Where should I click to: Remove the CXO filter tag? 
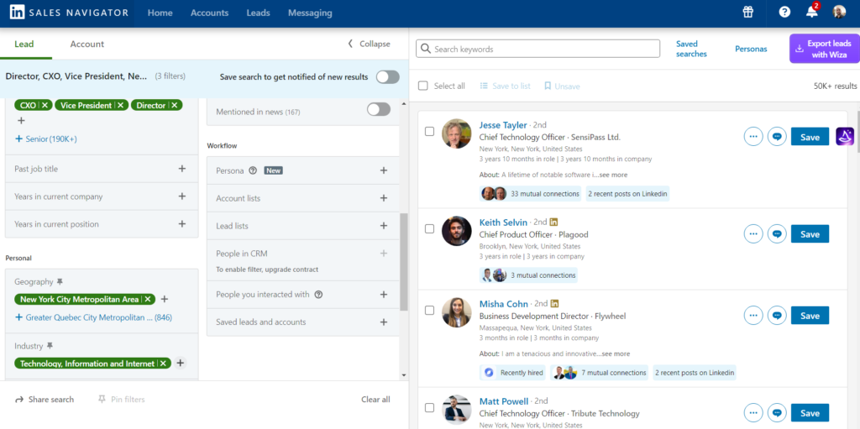[x=45, y=105]
